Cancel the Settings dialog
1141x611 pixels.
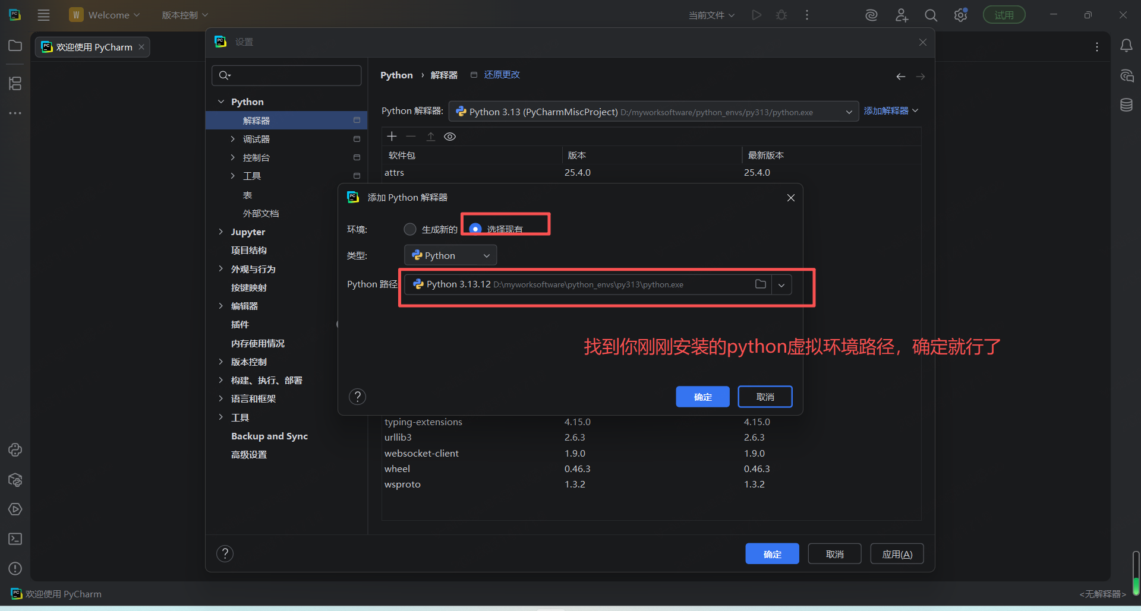pyautogui.click(x=834, y=554)
